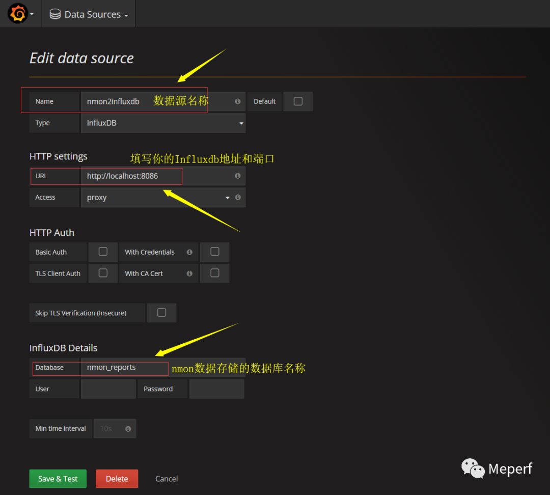550x495 pixels.
Task: Enable the TLS Client Auth checkbox
Action: tap(103, 273)
